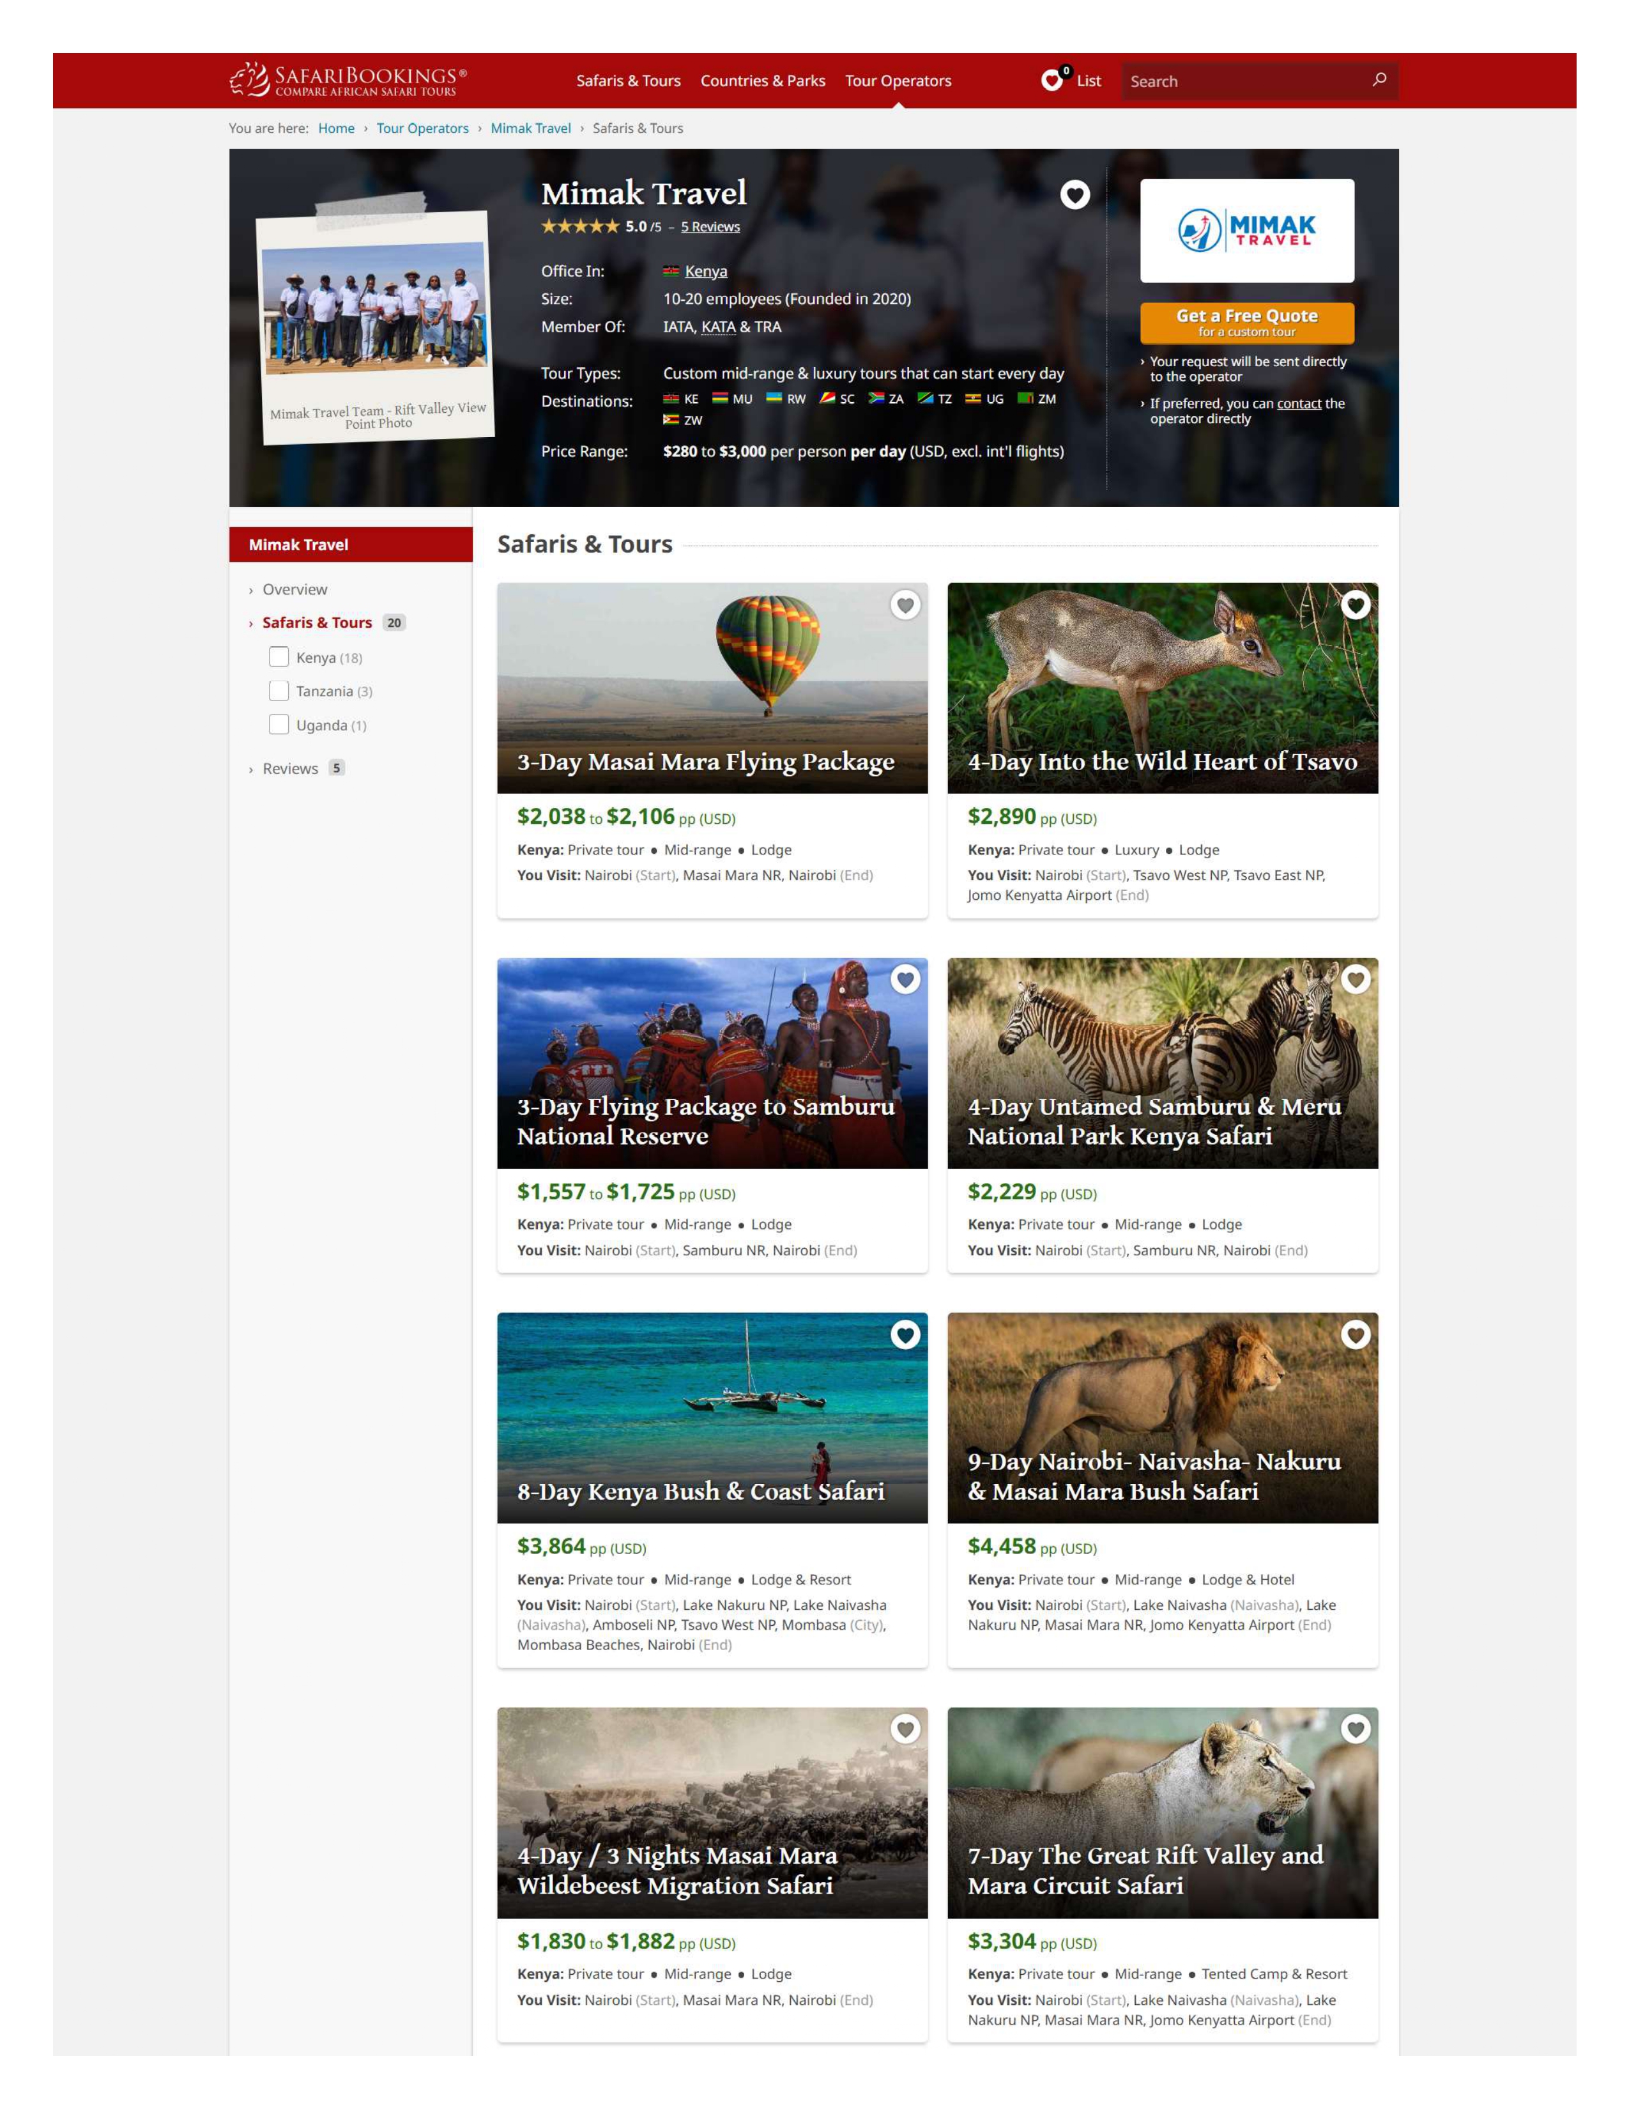Click the KE destination flag

(671, 398)
